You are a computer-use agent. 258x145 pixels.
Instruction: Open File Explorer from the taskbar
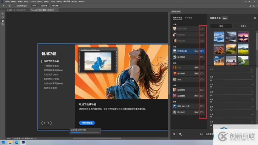click(x=10, y=142)
